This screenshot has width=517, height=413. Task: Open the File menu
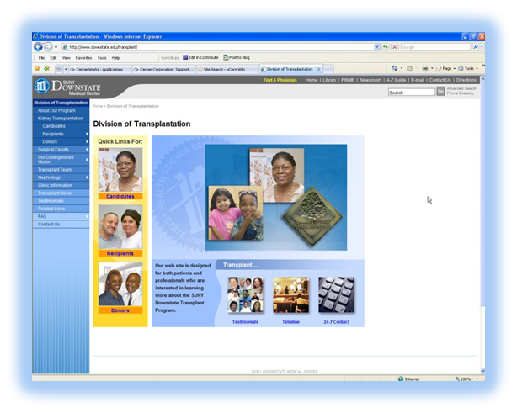click(41, 58)
